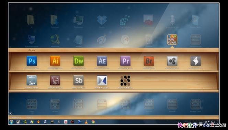
Task: Click the red and white taskbar icon
Action: point(66,122)
